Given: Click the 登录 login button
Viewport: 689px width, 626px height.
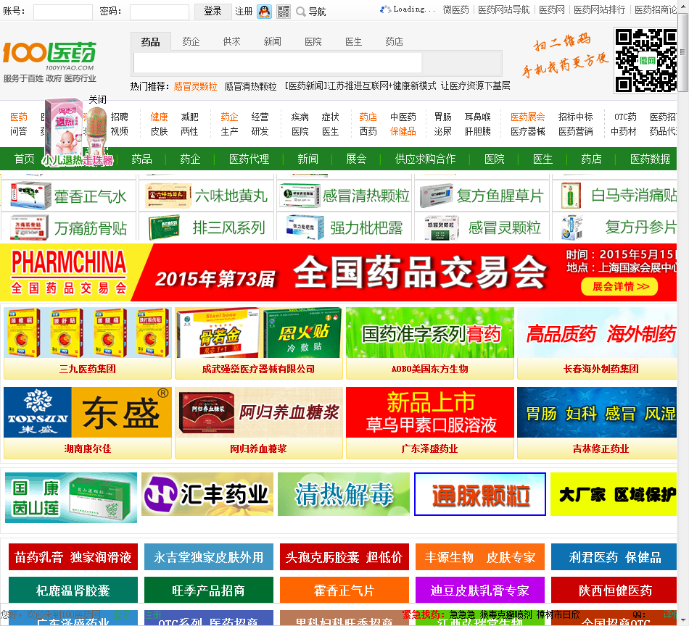Looking at the screenshot, I should tap(213, 12).
